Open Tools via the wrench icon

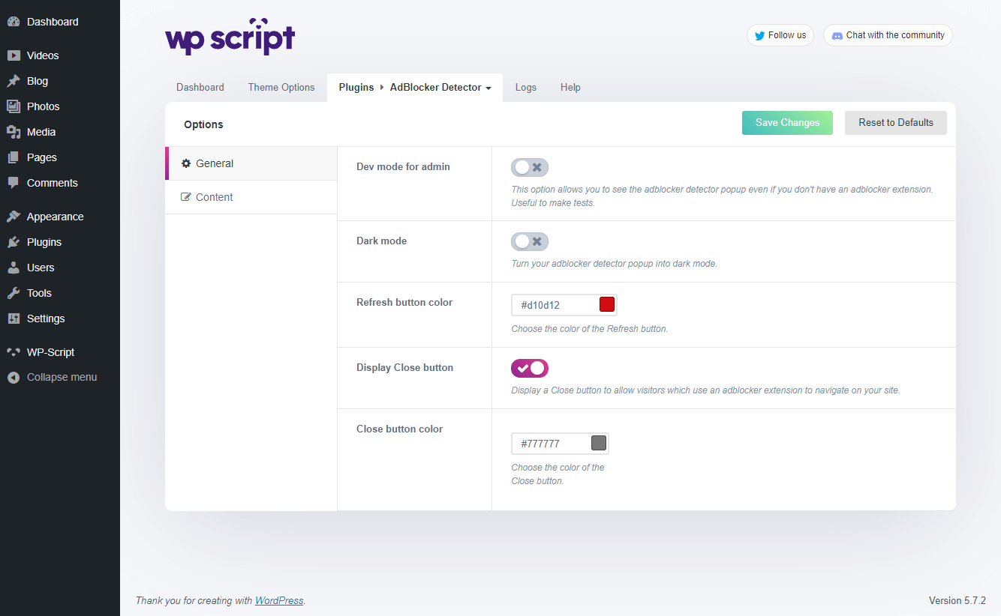click(x=14, y=293)
